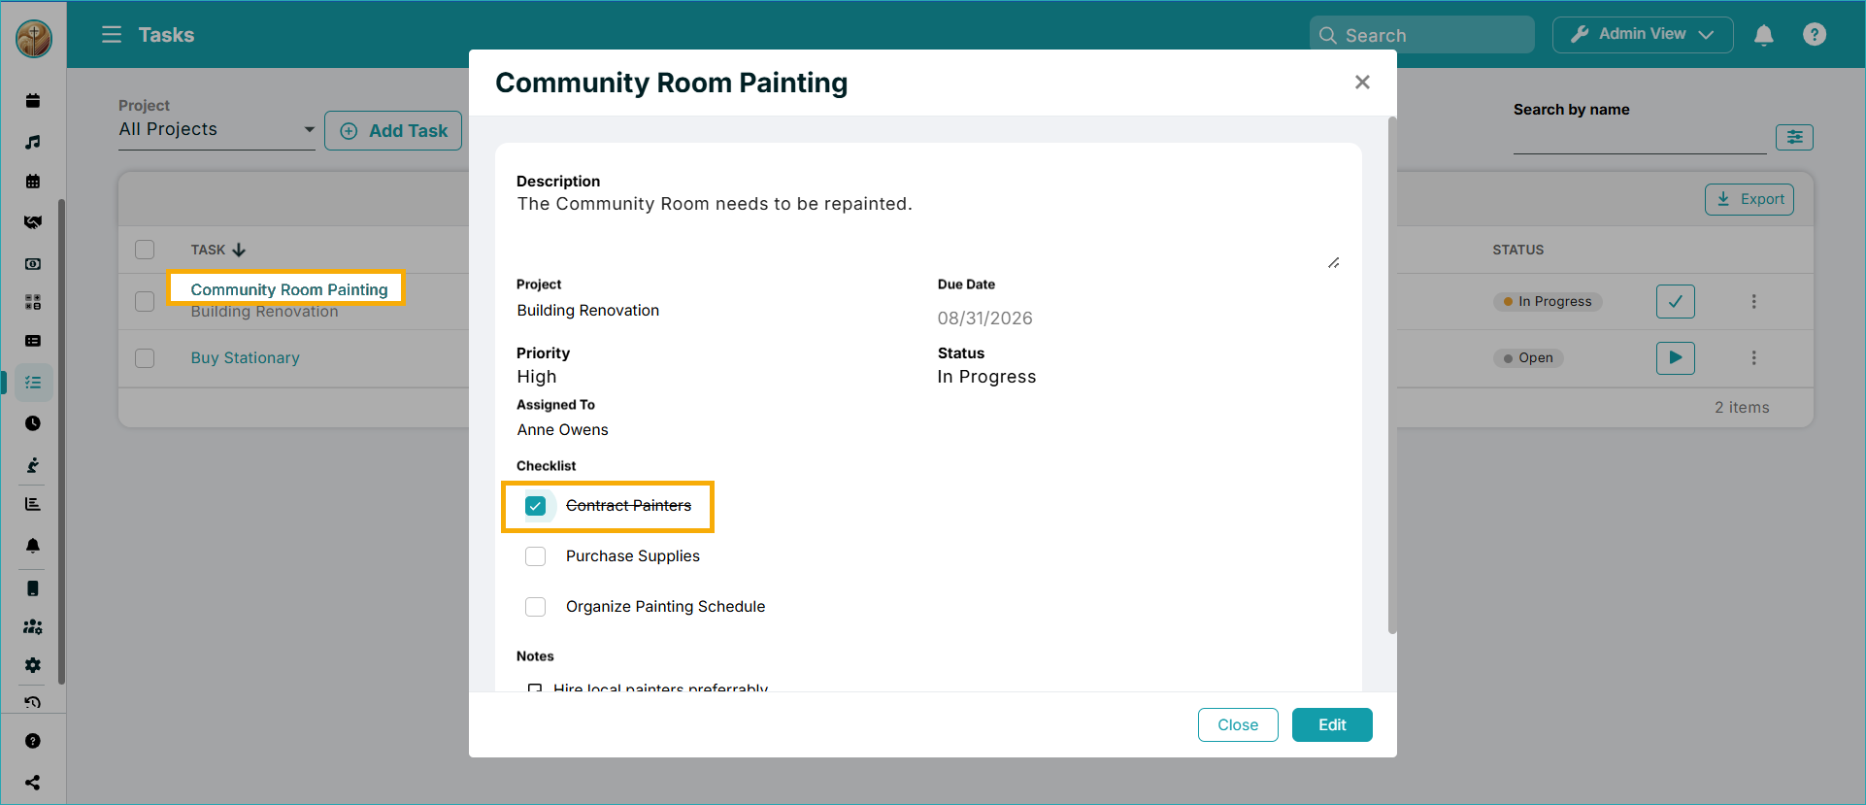Open the notifications bell icon
Viewport: 1866px width, 805px height.
coord(1764,35)
